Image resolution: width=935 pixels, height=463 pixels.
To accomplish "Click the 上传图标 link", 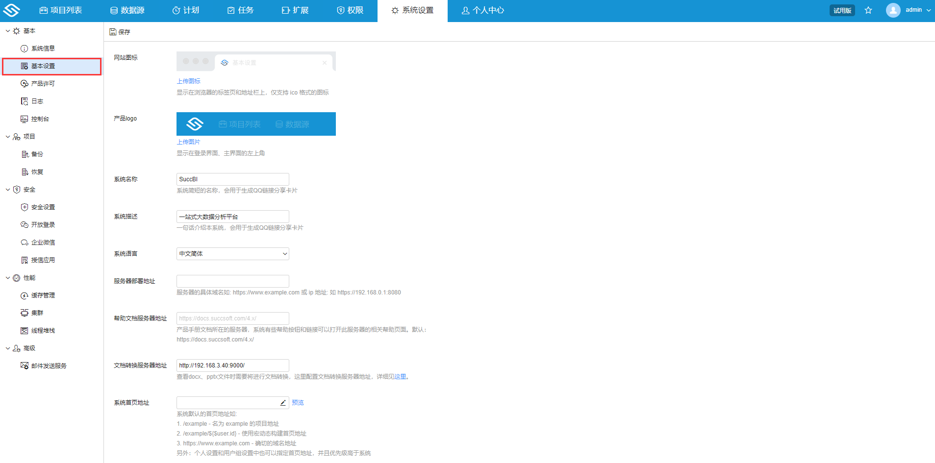I will coord(188,81).
